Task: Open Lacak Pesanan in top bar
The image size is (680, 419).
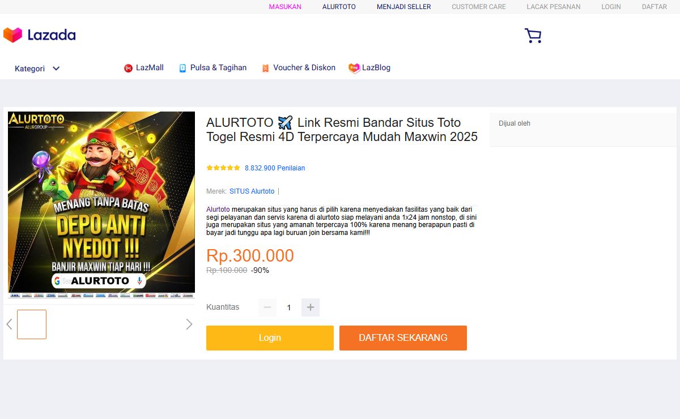Action: point(554,7)
